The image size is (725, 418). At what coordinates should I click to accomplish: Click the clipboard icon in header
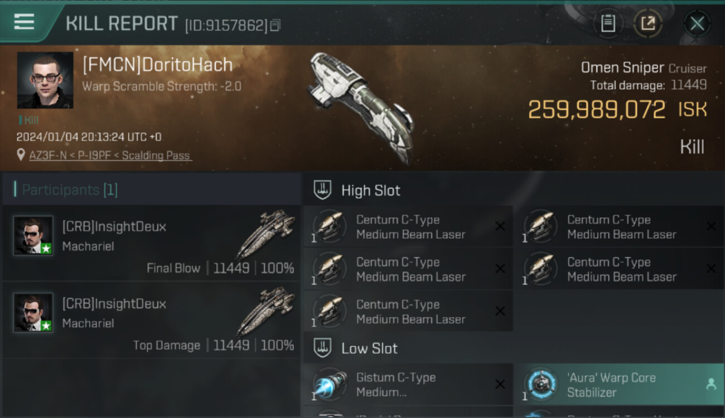click(608, 23)
